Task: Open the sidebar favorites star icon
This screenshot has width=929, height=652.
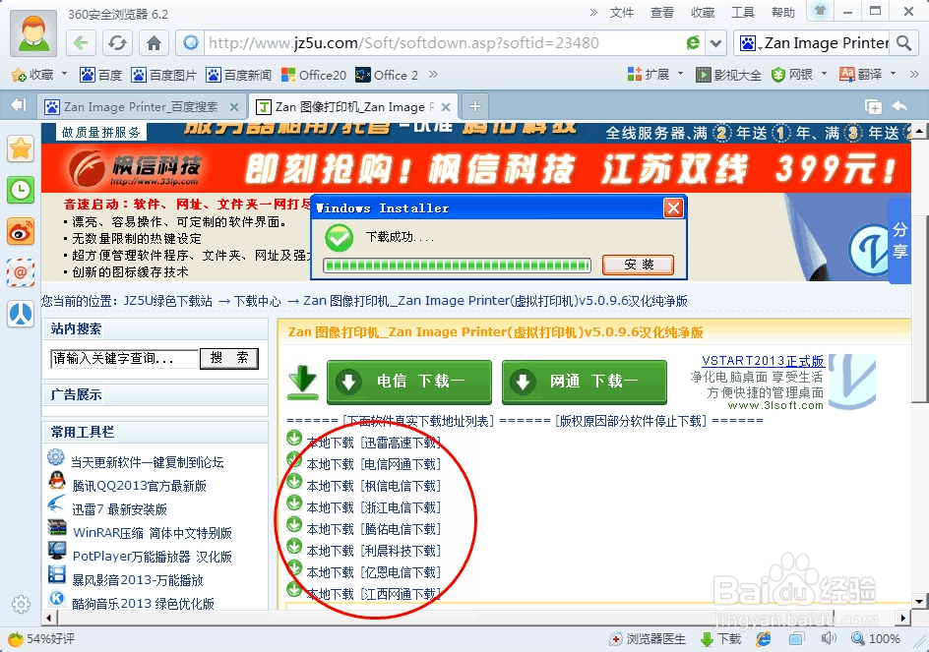Action: pyautogui.click(x=21, y=148)
